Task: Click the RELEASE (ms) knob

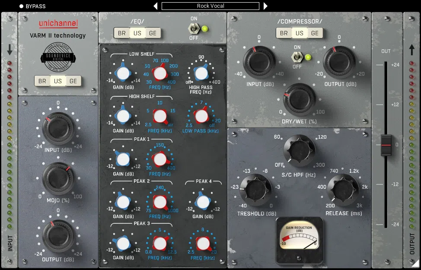Action: pyautogui.click(x=343, y=190)
